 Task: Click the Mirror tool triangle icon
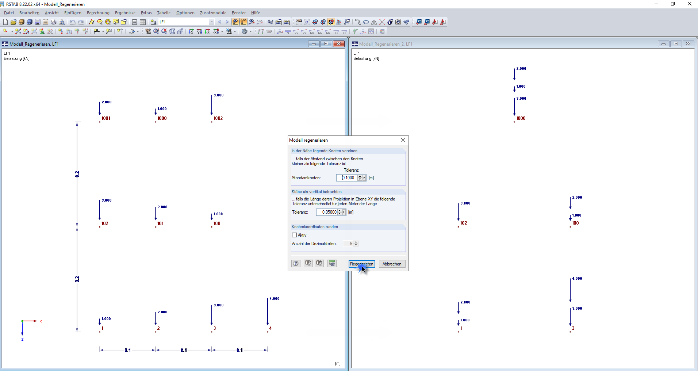[374, 22]
